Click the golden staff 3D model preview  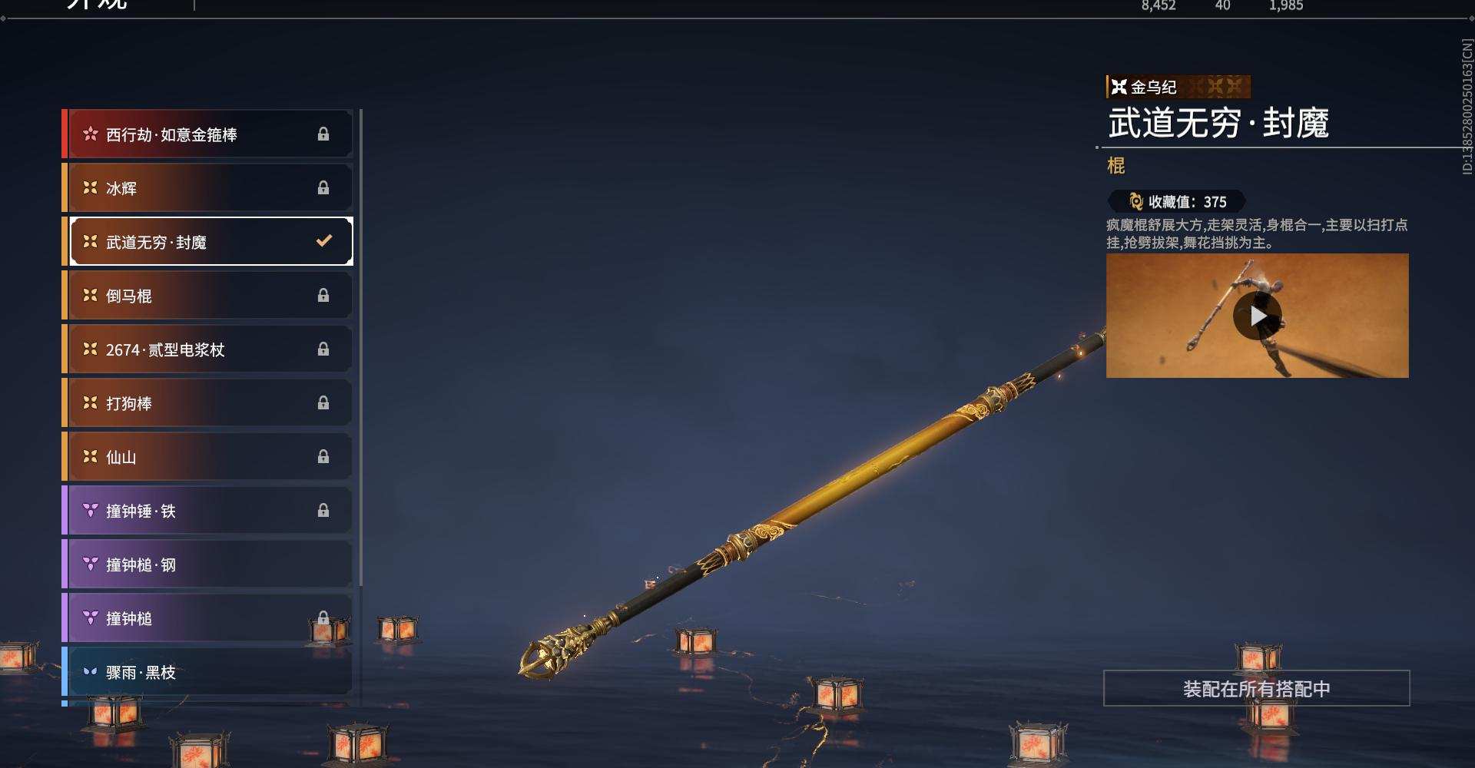click(x=813, y=503)
